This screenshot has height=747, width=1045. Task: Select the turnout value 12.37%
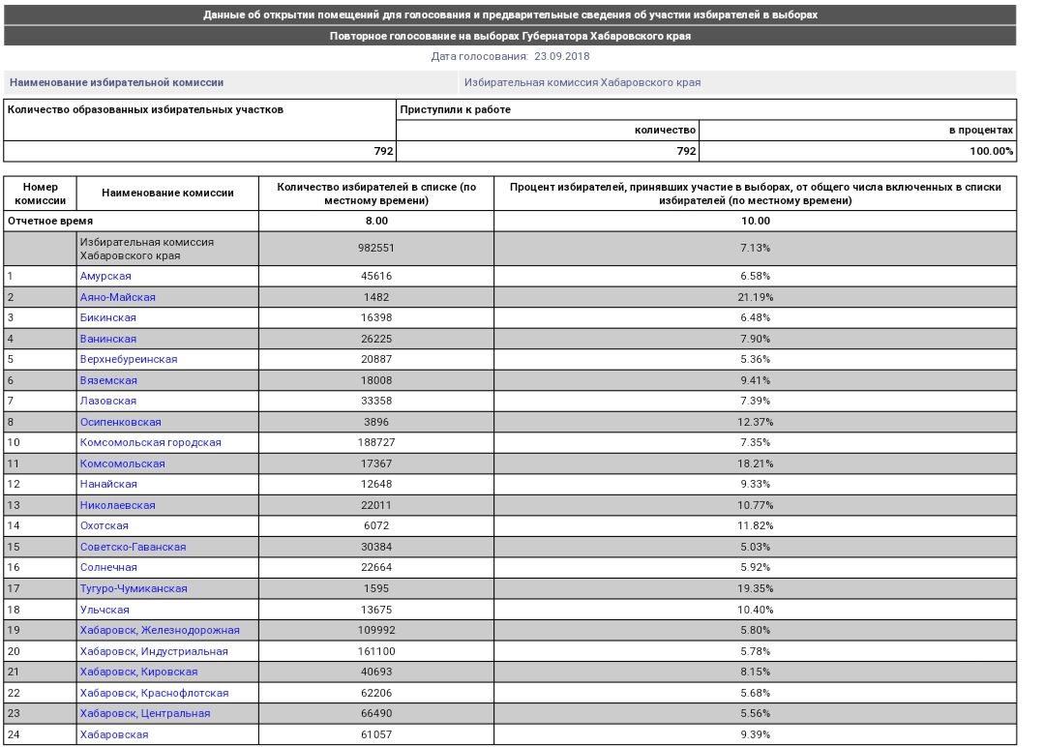[755, 422]
